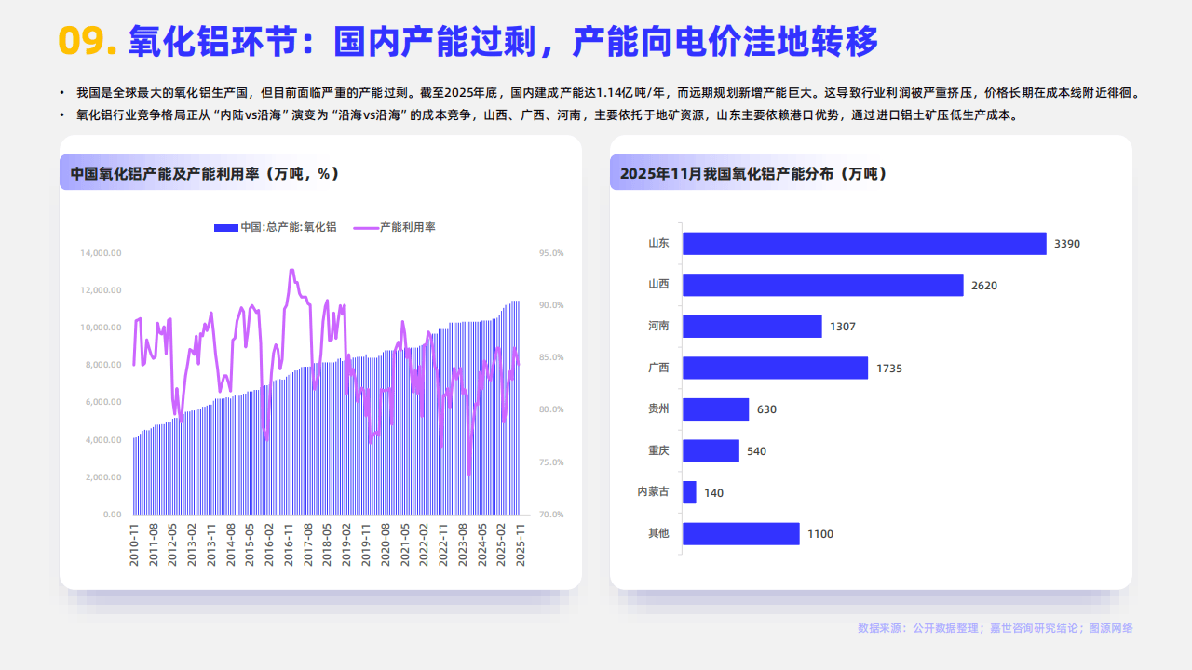Click the purple 产能利用率 legend line
1192x670 pixels.
pos(365,227)
